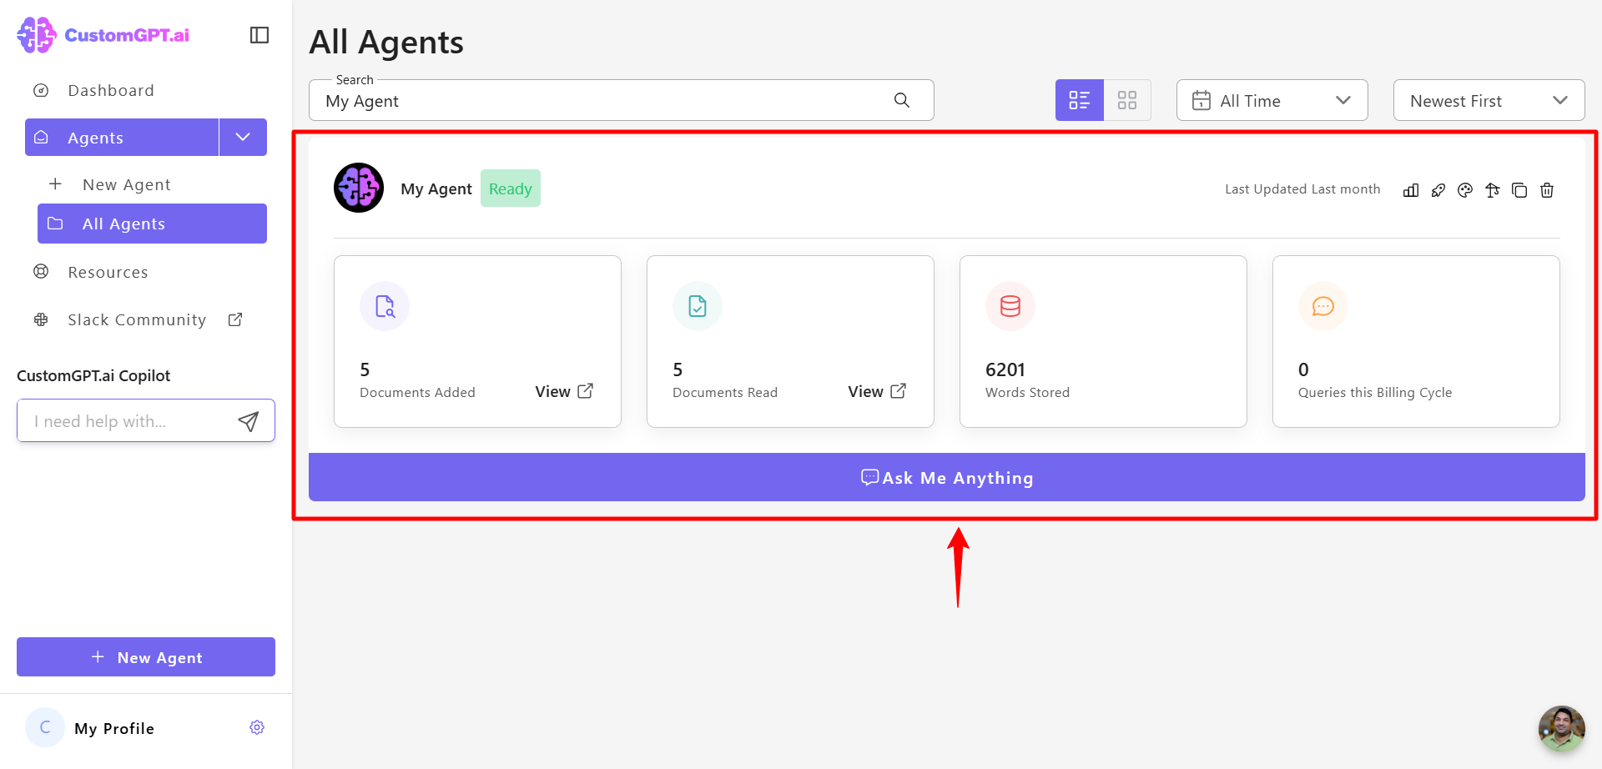Choose New Agent in the Agents submenu
The image size is (1602, 769).
click(127, 184)
